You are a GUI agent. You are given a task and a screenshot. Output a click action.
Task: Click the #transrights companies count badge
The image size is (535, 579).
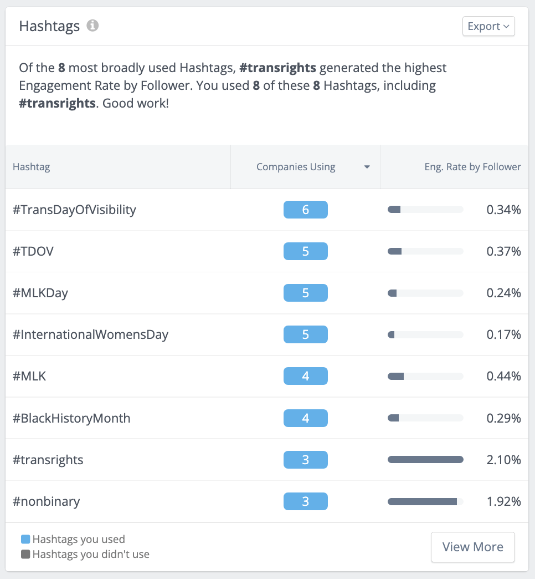pos(305,460)
